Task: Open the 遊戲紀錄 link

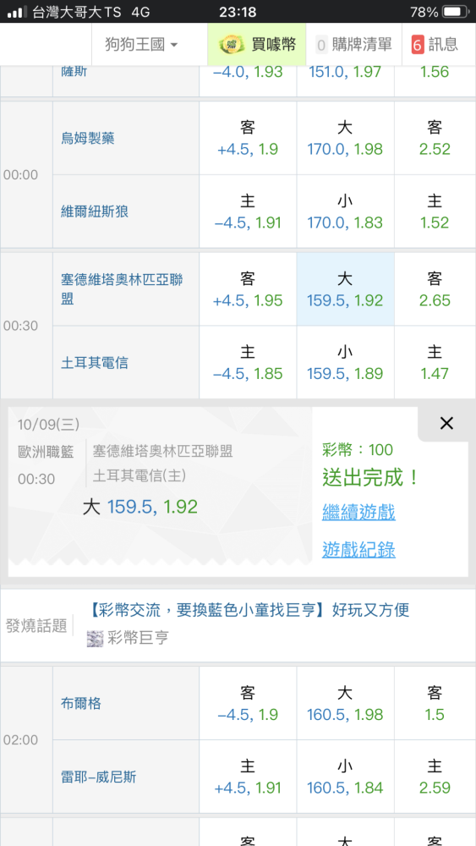Action: pyautogui.click(x=358, y=550)
